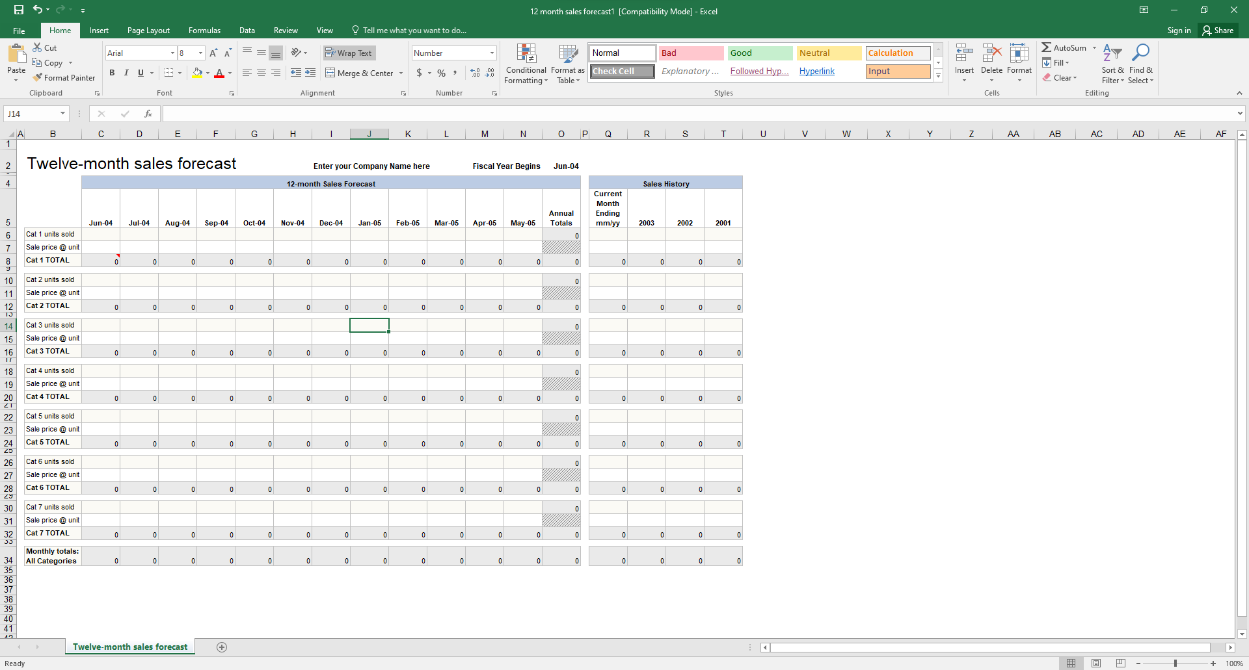This screenshot has height=670, width=1249.
Task: Click the AutoSum sigma icon
Action: [1046, 47]
